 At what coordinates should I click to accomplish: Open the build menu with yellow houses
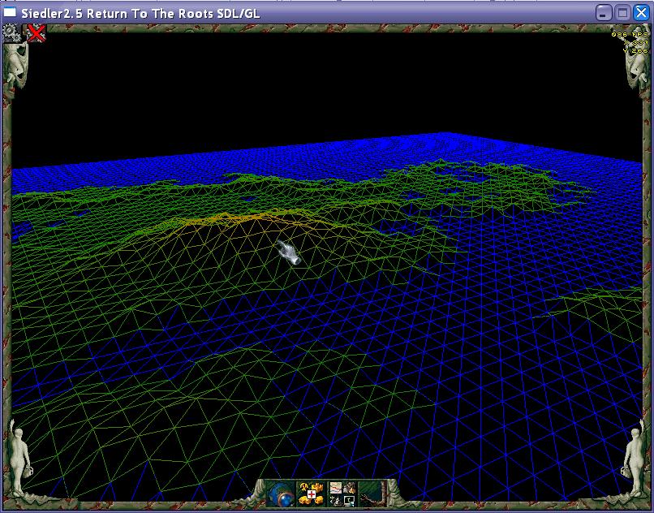pyautogui.click(x=312, y=493)
